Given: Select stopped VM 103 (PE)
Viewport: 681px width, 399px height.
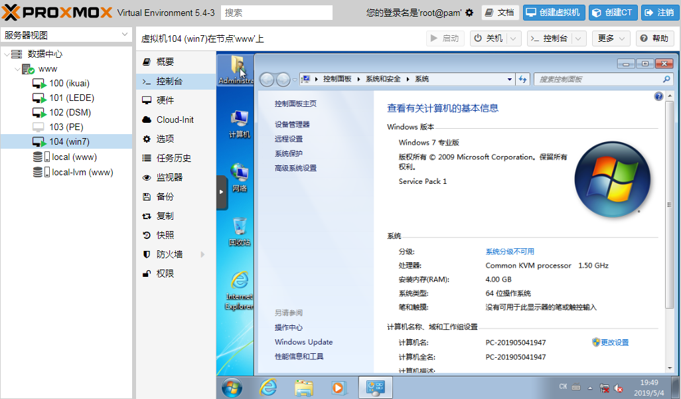Looking at the screenshot, I should (x=66, y=127).
